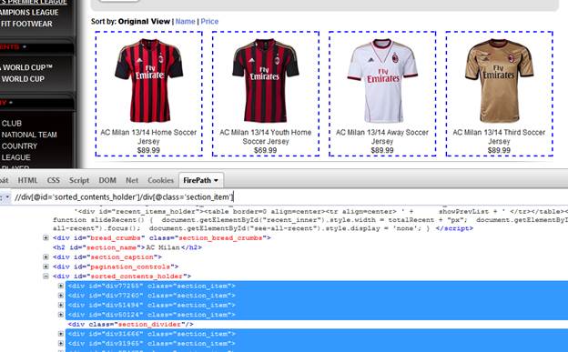Switch to the CSS panel tab

[53, 180]
